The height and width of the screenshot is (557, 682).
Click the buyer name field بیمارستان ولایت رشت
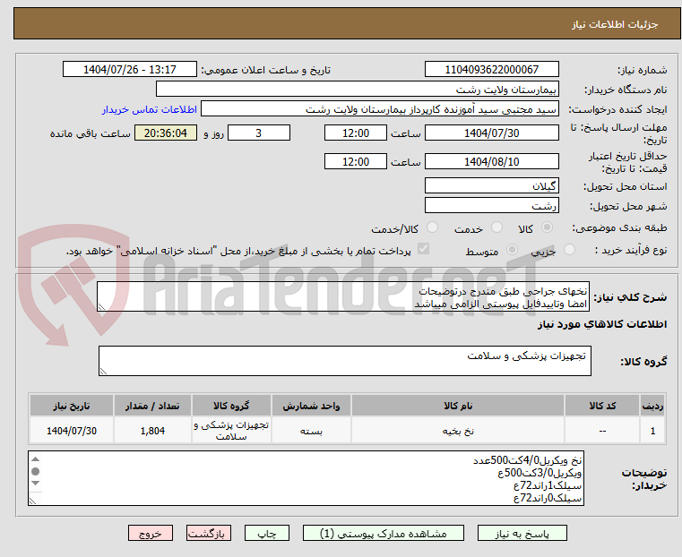pyautogui.click(x=357, y=90)
